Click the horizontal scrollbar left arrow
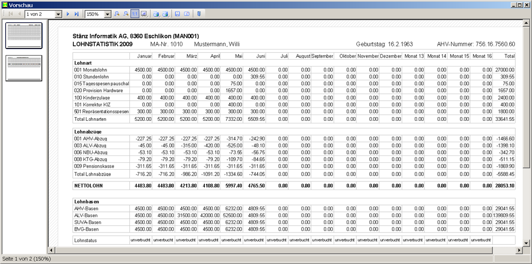 pos(52,250)
